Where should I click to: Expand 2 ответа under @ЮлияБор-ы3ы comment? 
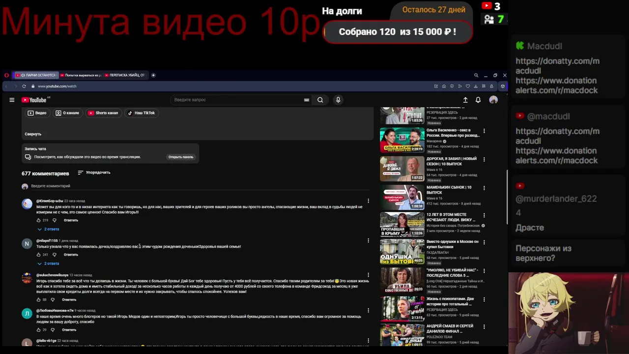click(48, 229)
